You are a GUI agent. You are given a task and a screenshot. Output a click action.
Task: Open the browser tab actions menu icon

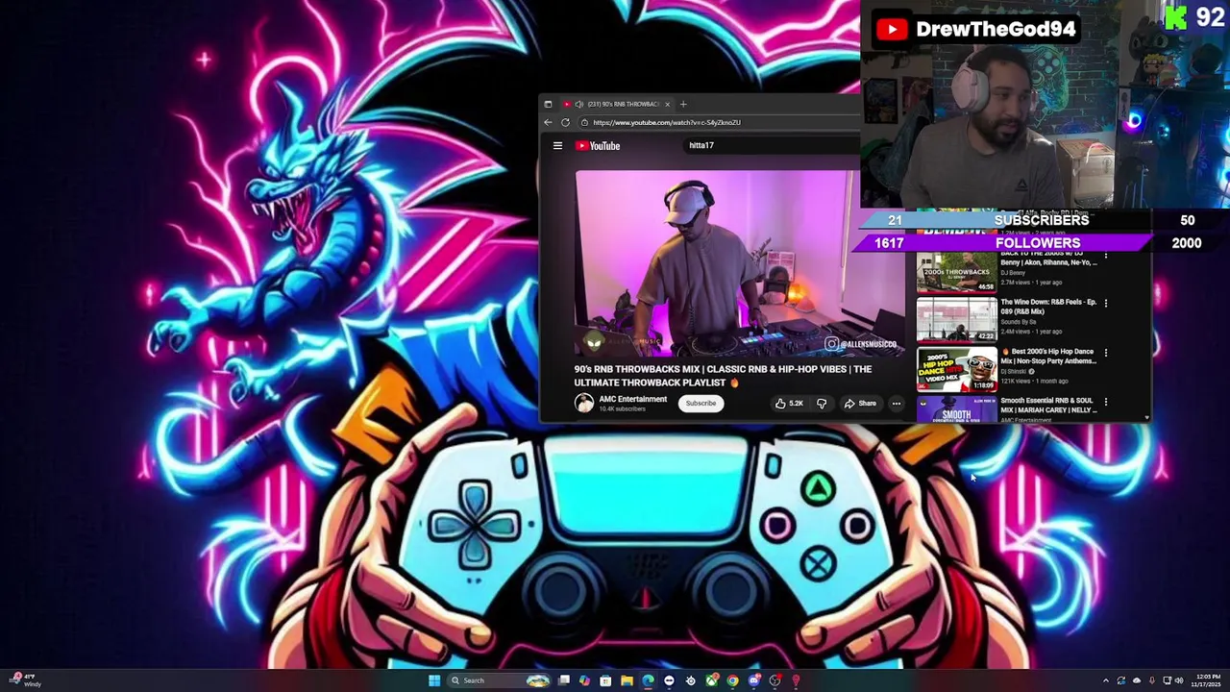coord(548,104)
